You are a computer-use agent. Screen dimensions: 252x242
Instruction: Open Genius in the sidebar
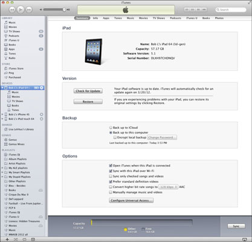click(13, 140)
